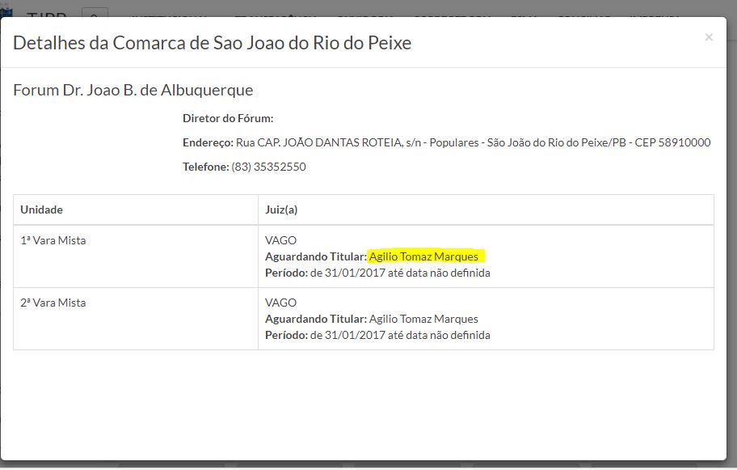Select the '1ª Vara Mista' table cell

[x=53, y=240]
